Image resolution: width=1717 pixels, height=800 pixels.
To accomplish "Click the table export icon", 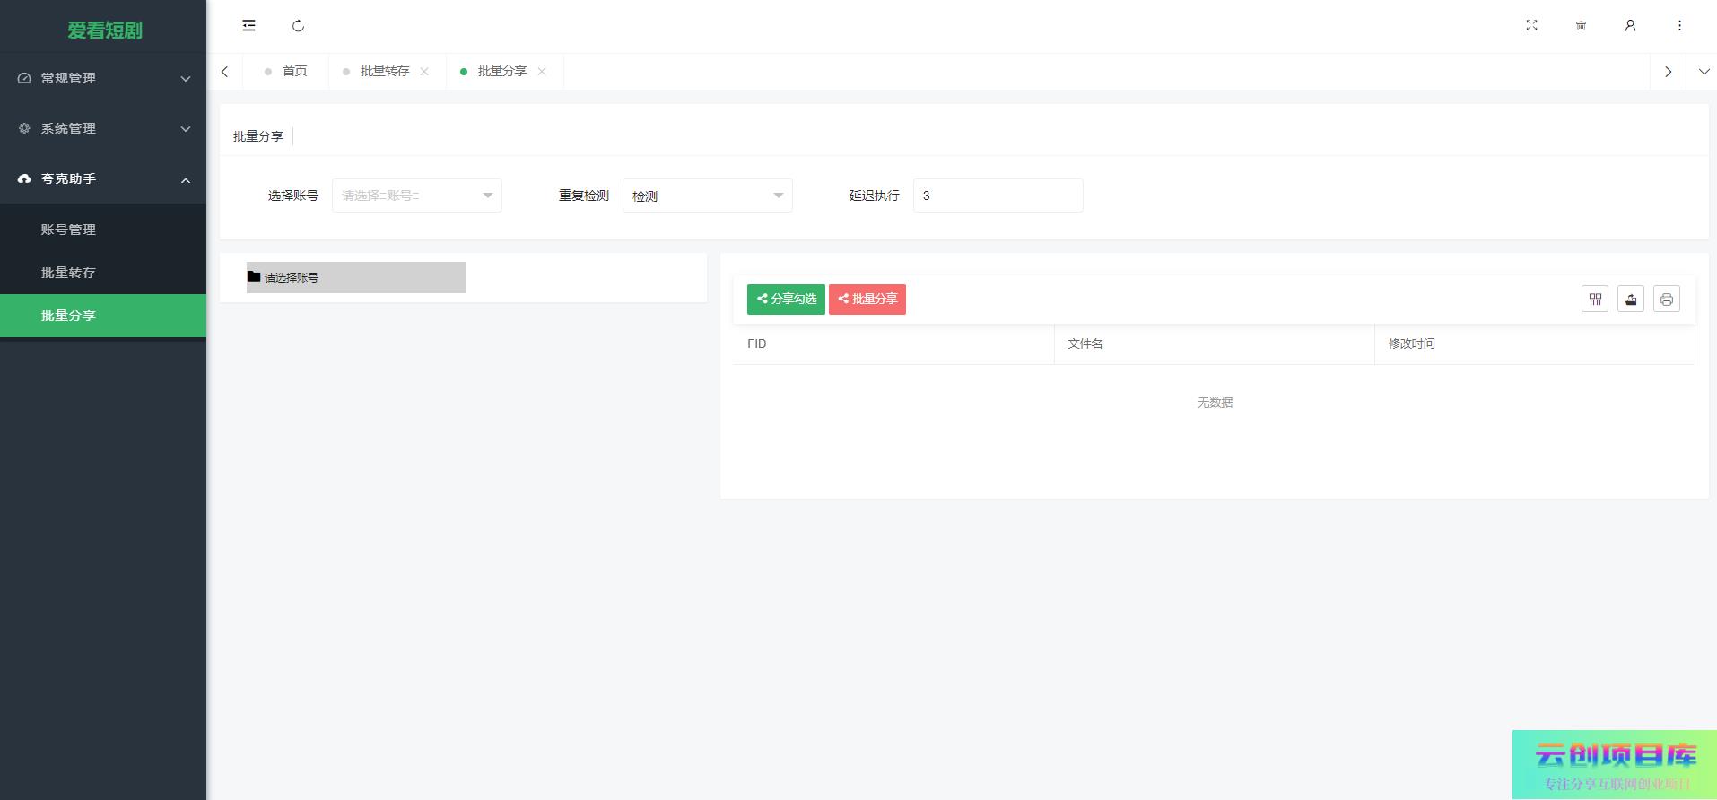I will tap(1630, 300).
